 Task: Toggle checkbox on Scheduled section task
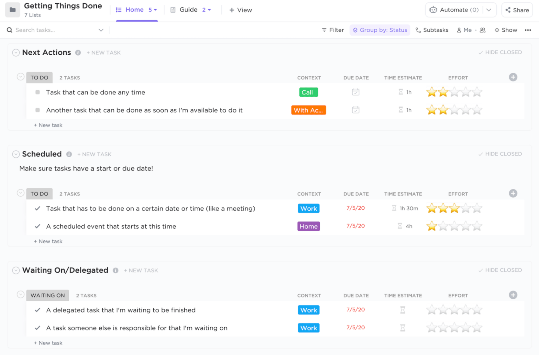coord(38,208)
